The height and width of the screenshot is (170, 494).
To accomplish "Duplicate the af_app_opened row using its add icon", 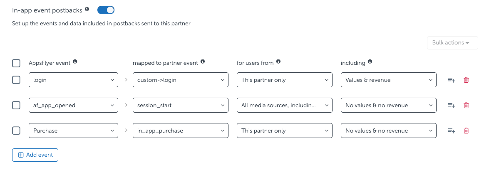I will [451, 105].
